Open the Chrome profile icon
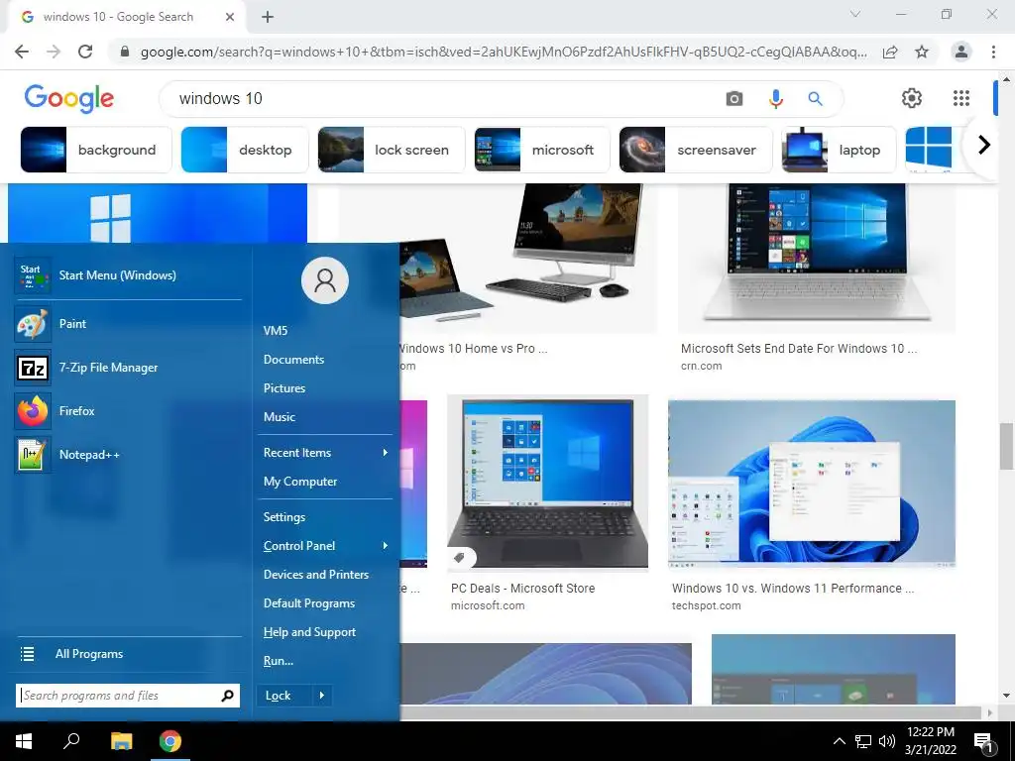 click(961, 52)
